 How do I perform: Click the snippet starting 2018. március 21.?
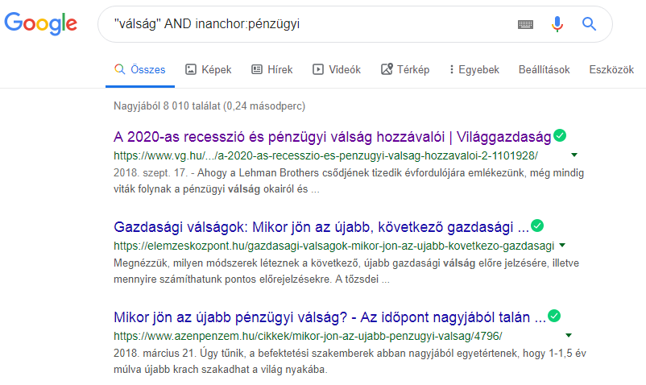(x=350, y=361)
